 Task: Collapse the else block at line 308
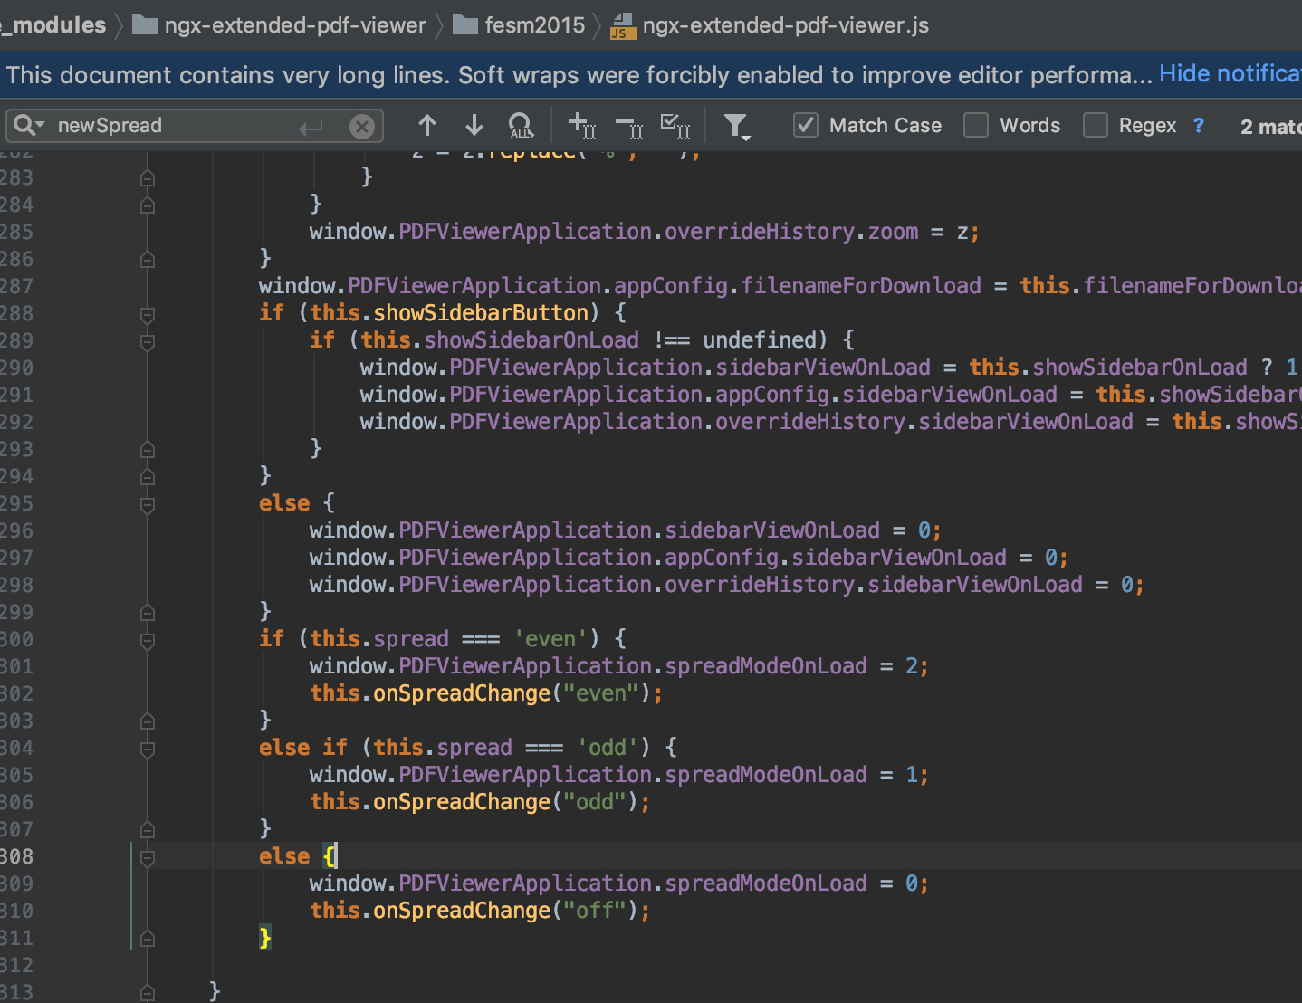click(x=148, y=857)
